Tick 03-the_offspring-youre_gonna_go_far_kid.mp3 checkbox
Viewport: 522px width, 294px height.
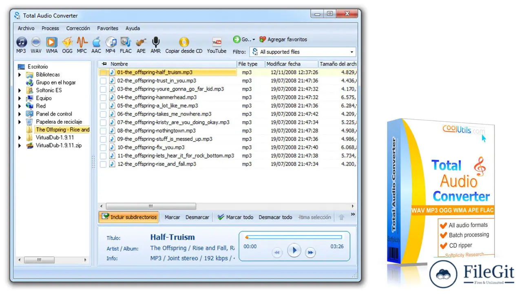(103, 89)
